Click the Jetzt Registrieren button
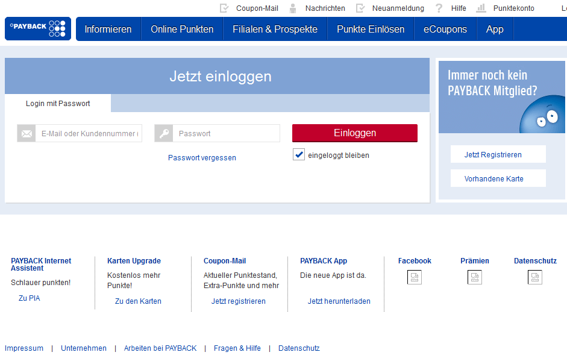 [x=498, y=154]
